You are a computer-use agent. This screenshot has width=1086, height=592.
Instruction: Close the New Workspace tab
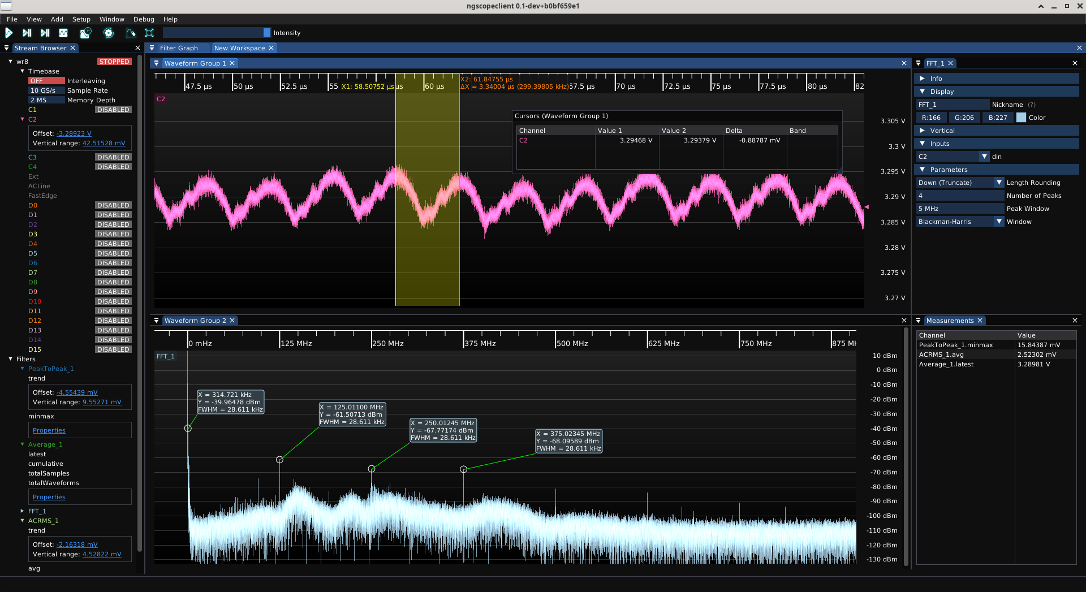pyautogui.click(x=271, y=48)
